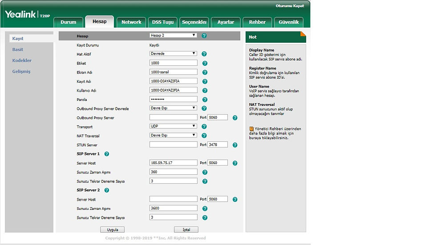Viewport: 436px width, 245px height.
Task: Click help icon beside SIP Server 2 host port
Action: 235,200
